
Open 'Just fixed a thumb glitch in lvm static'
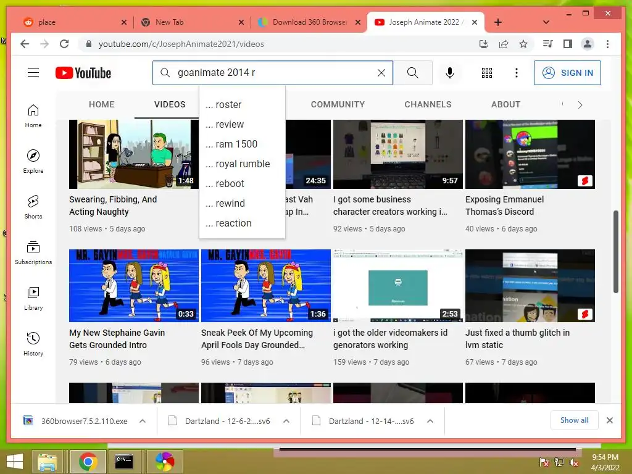[517, 339]
